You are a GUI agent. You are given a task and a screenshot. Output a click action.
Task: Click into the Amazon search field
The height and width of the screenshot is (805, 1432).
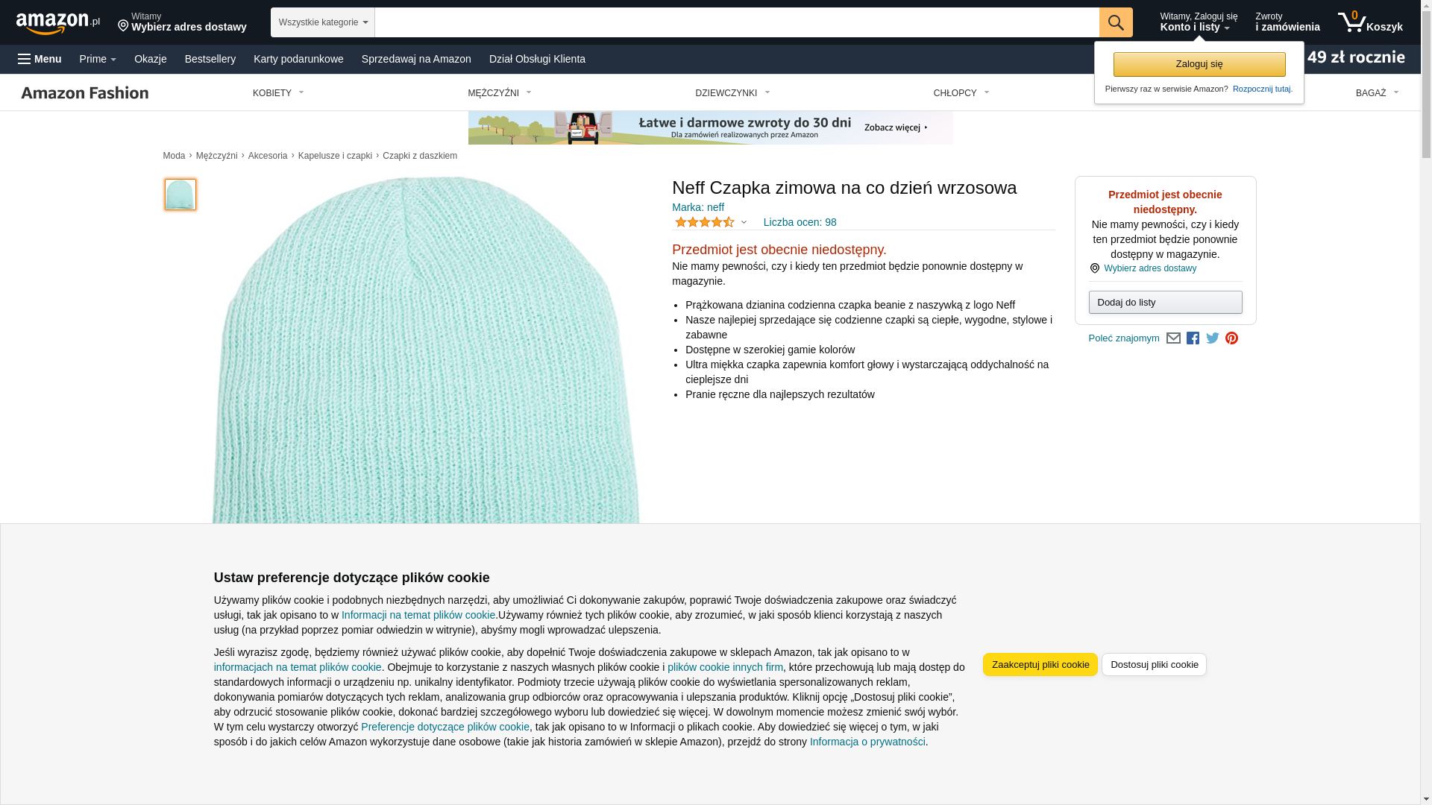tap(736, 22)
